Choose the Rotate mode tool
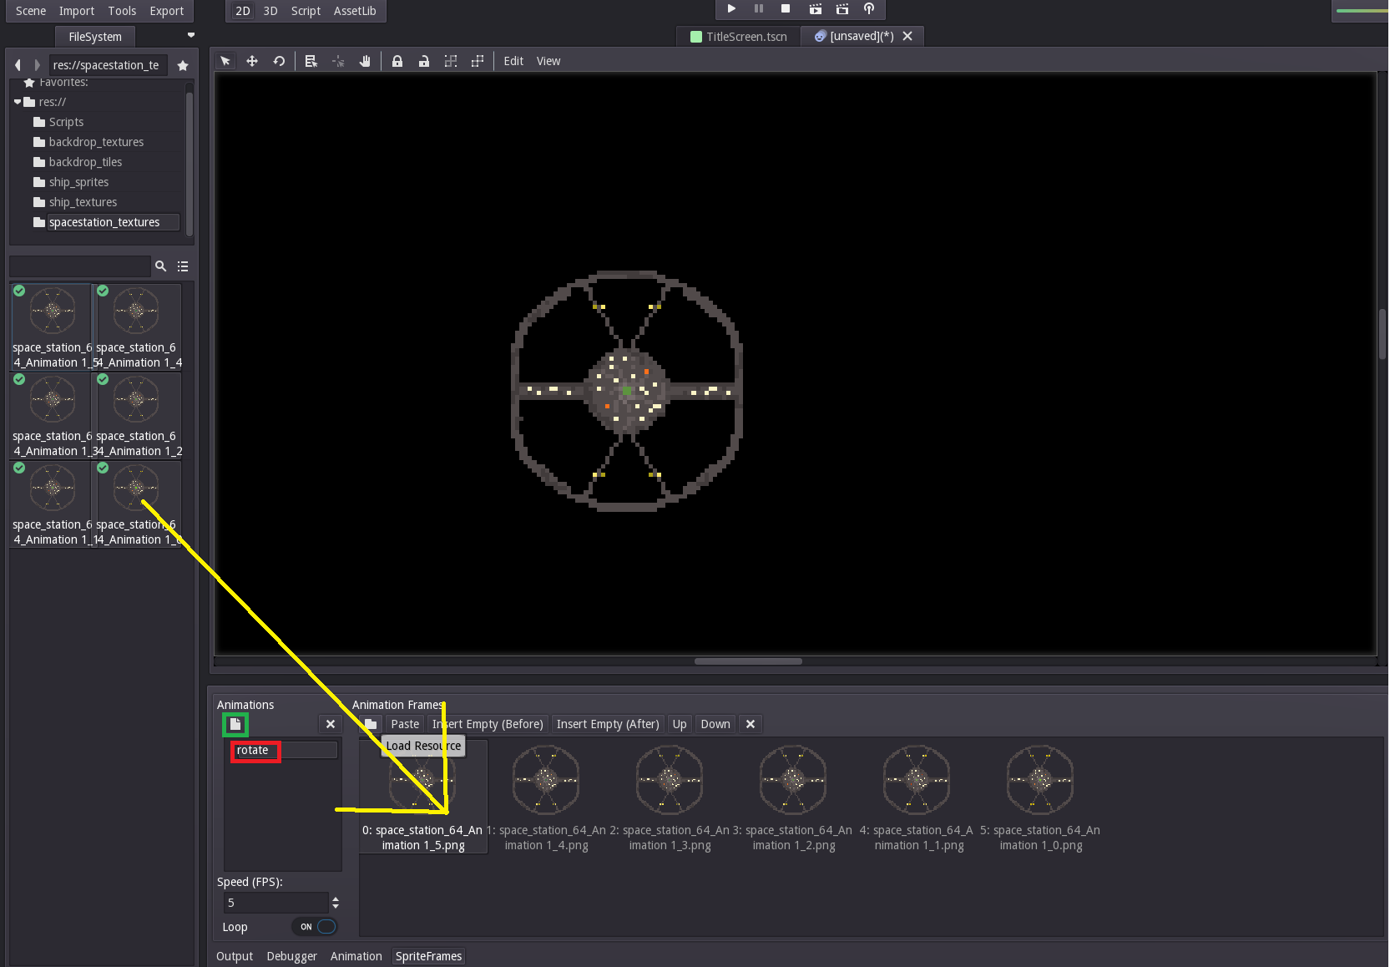Viewport: 1390px width, 967px height. tap(279, 61)
